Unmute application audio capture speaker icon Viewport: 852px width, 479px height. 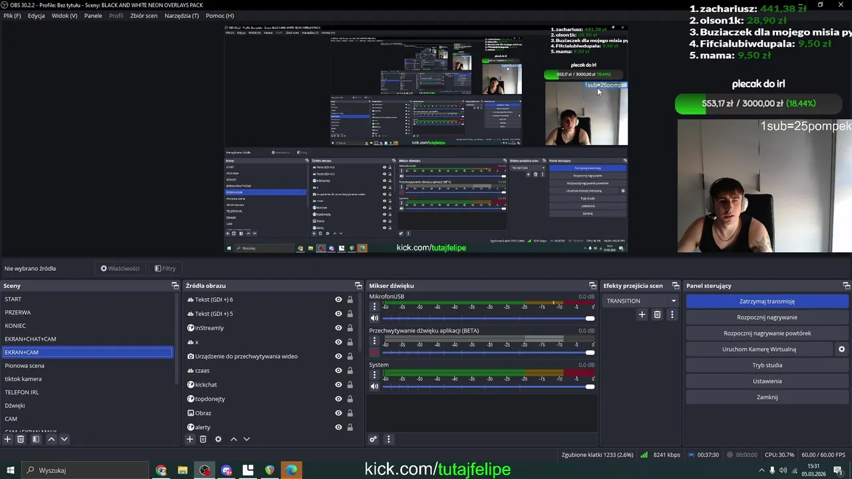click(375, 352)
